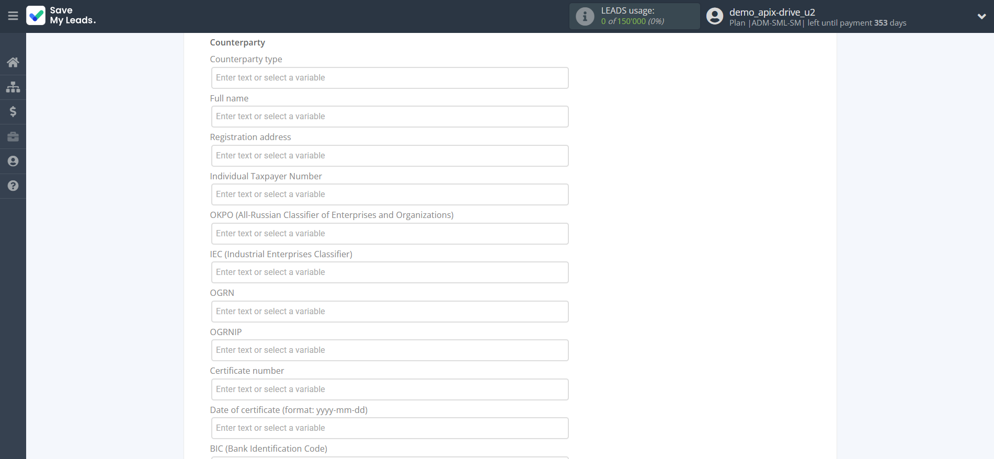Viewport: 994px width, 459px height.
Task: Focus the Individual Taxpayer Number field
Action: coord(390,194)
